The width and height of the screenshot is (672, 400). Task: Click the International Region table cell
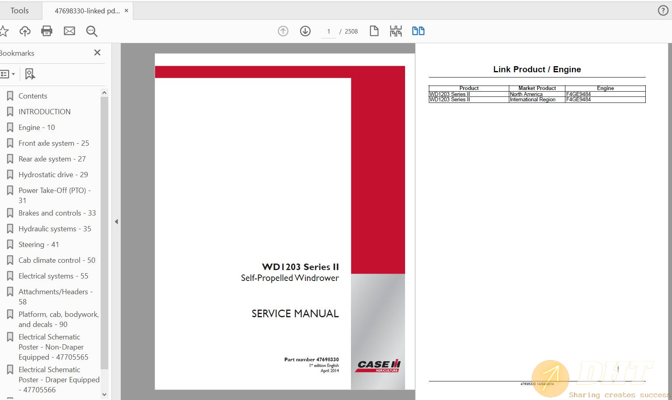(x=537, y=100)
